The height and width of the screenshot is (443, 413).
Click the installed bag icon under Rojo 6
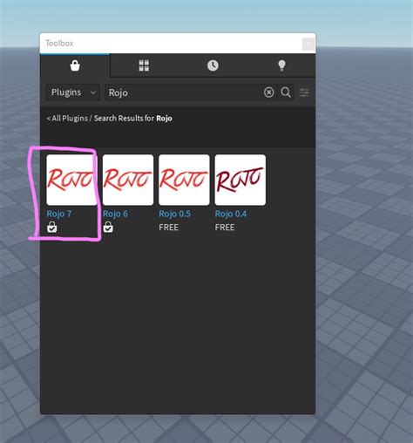click(x=108, y=227)
